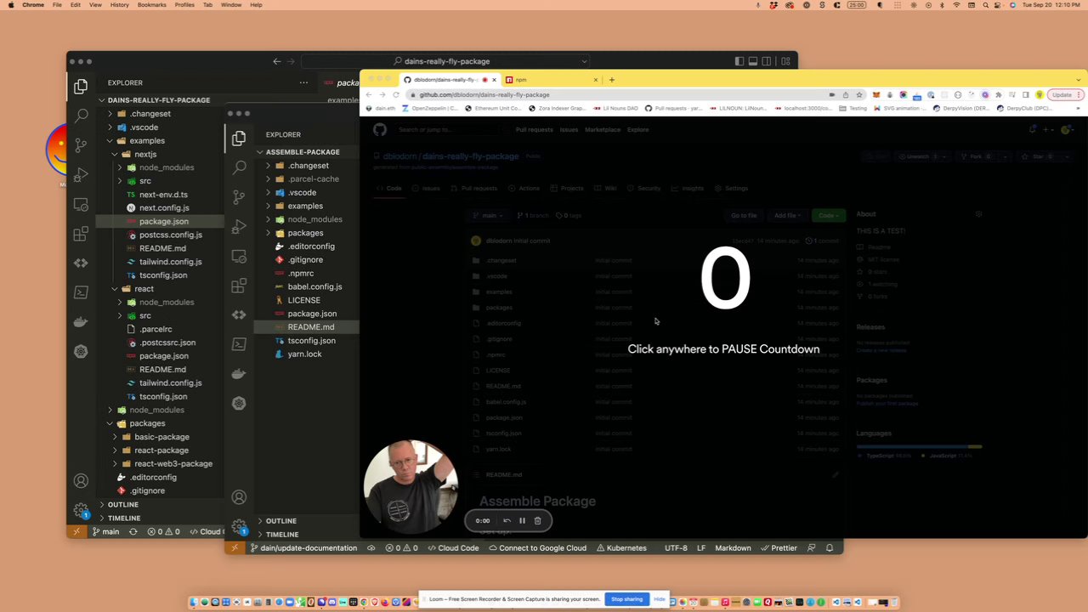Viewport: 1088px width, 612px height.
Task: Toggle panel layout icon in VS Code title bar
Action: (753, 61)
